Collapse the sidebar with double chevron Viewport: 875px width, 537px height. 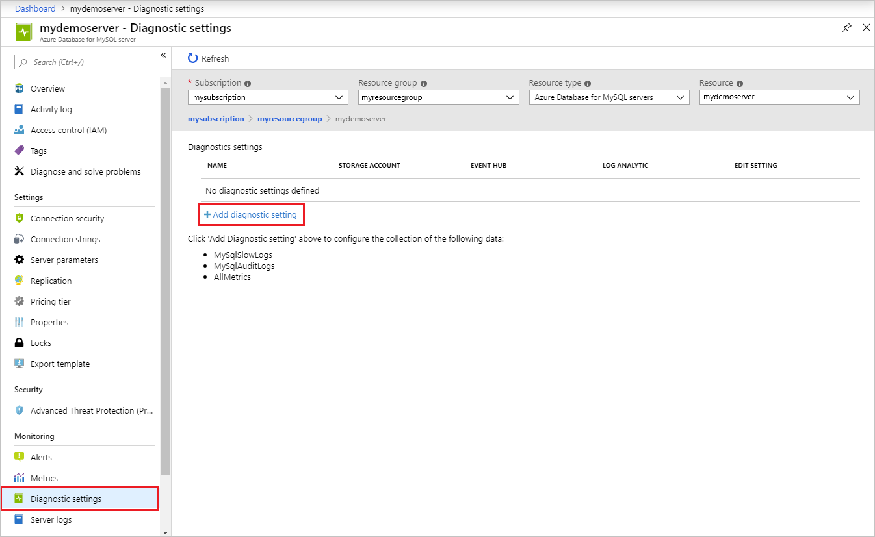tap(163, 55)
